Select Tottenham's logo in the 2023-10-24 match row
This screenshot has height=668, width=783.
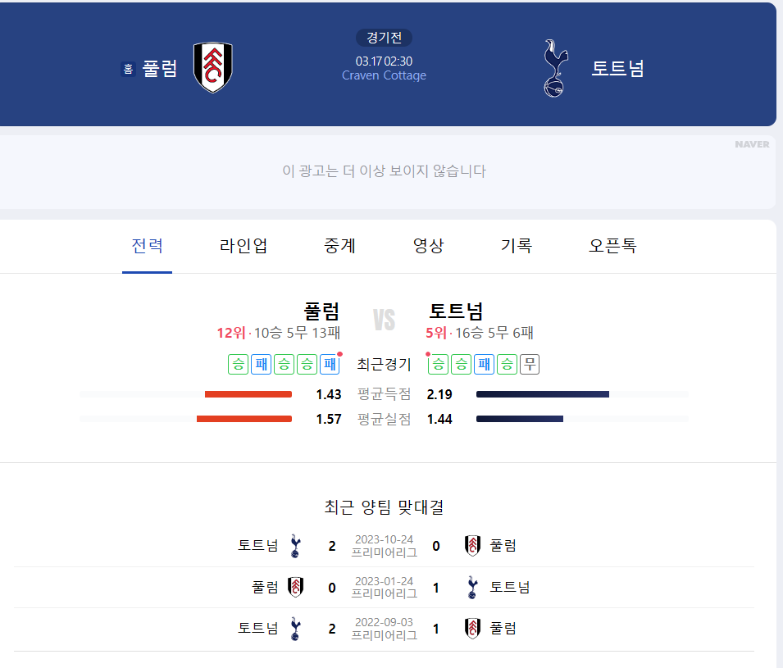click(295, 544)
